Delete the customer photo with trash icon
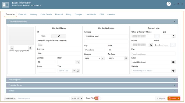185x103 pixels. tap(30, 48)
